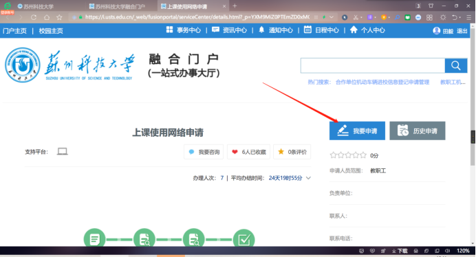Open the extensions grid icon in toolbar
This screenshot has width=476, height=257.
429,18
